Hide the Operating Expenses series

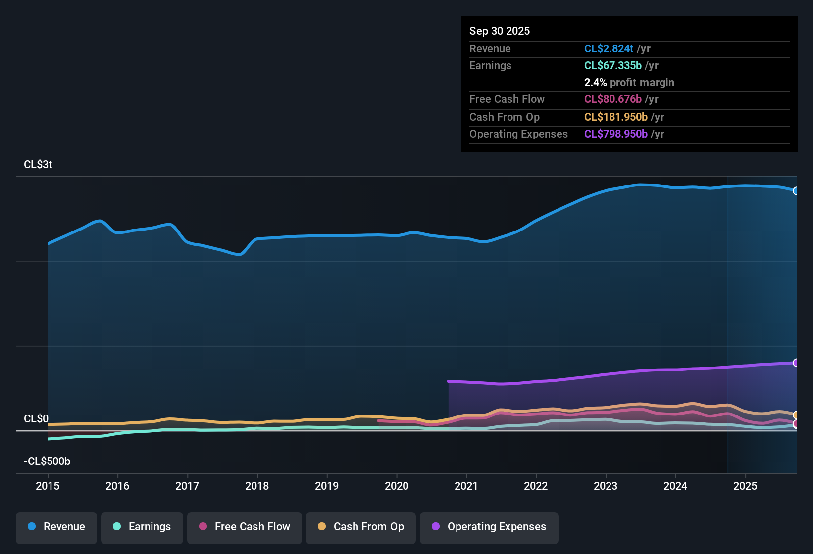(489, 527)
